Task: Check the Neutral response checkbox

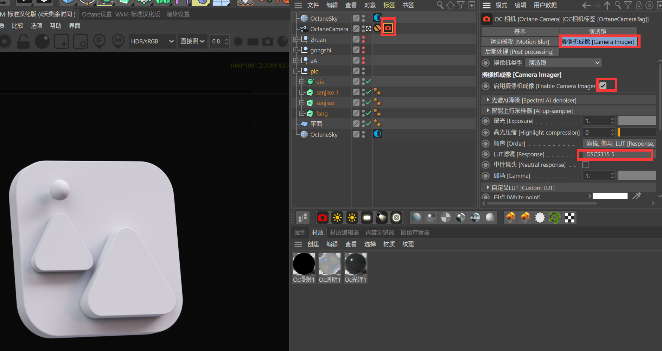Action: coord(586,165)
